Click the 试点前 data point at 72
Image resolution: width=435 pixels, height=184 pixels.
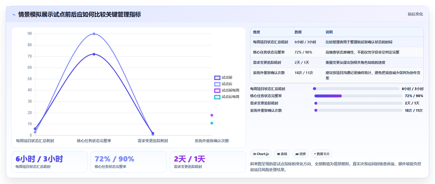click(x=94, y=54)
